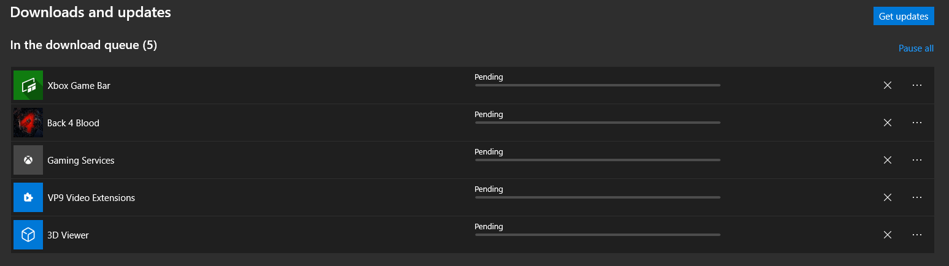Click the VP9 Video Extensions icon
949x266 pixels.
pyautogui.click(x=28, y=197)
